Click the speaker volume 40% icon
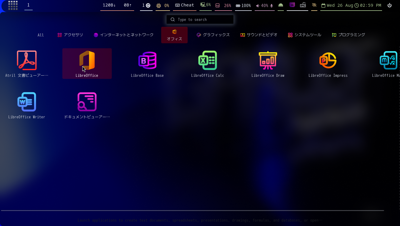Screen dimensions: 400x226 (x=258, y=6)
